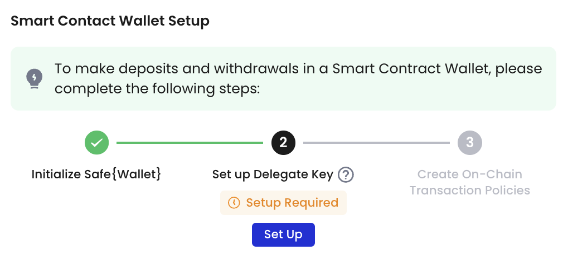
Task: Click the blue Set Up button
Action: pos(283,234)
